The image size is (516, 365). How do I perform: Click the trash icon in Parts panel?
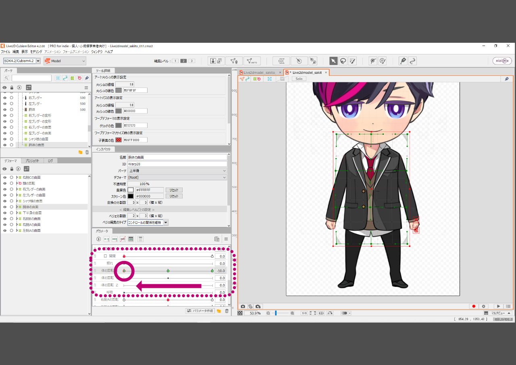[87, 152]
